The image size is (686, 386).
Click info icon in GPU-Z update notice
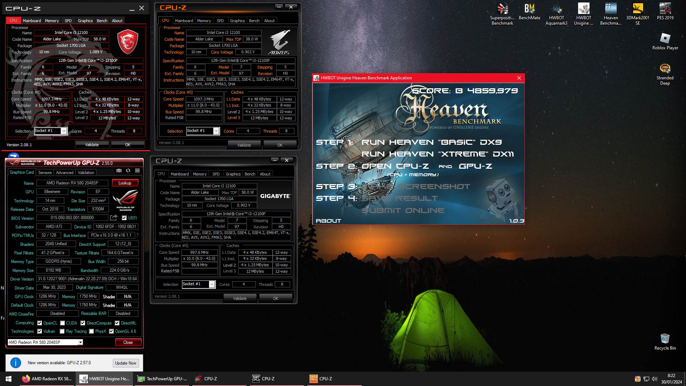click(16, 363)
